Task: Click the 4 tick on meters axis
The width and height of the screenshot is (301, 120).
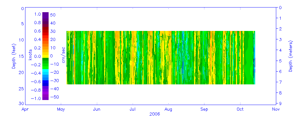Action: (x=280, y=50)
